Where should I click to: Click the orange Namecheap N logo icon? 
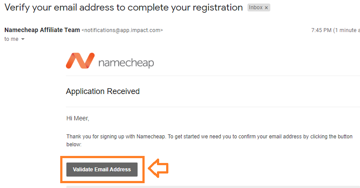coord(80,61)
